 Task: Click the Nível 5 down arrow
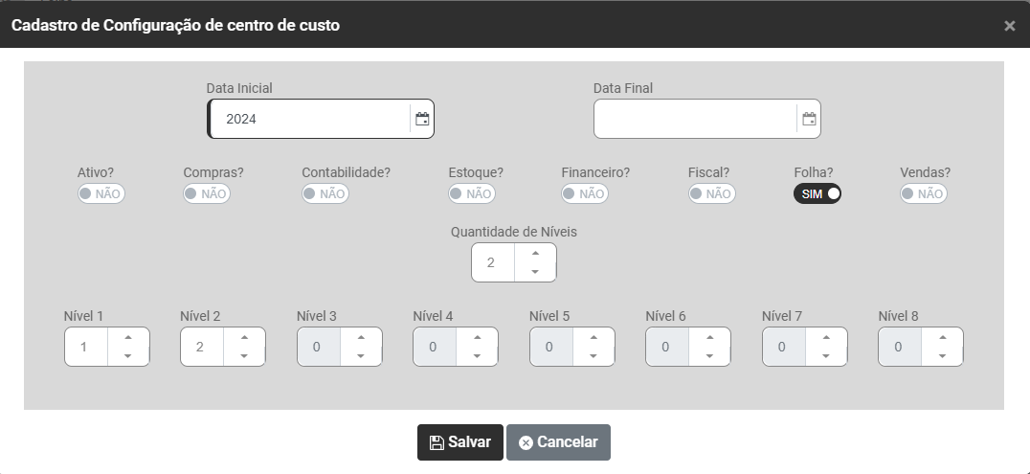point(593,356)
